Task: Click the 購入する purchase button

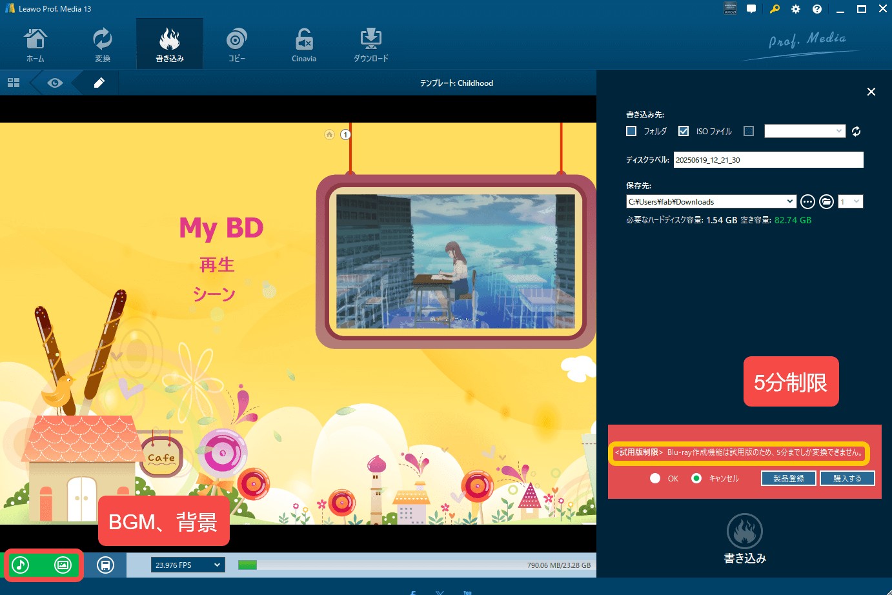Action: point(847,478)
